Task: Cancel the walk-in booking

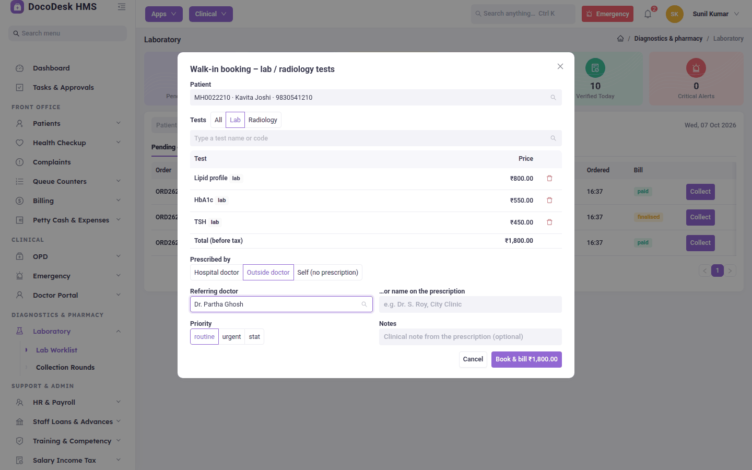Action: (x=473, y=359)
